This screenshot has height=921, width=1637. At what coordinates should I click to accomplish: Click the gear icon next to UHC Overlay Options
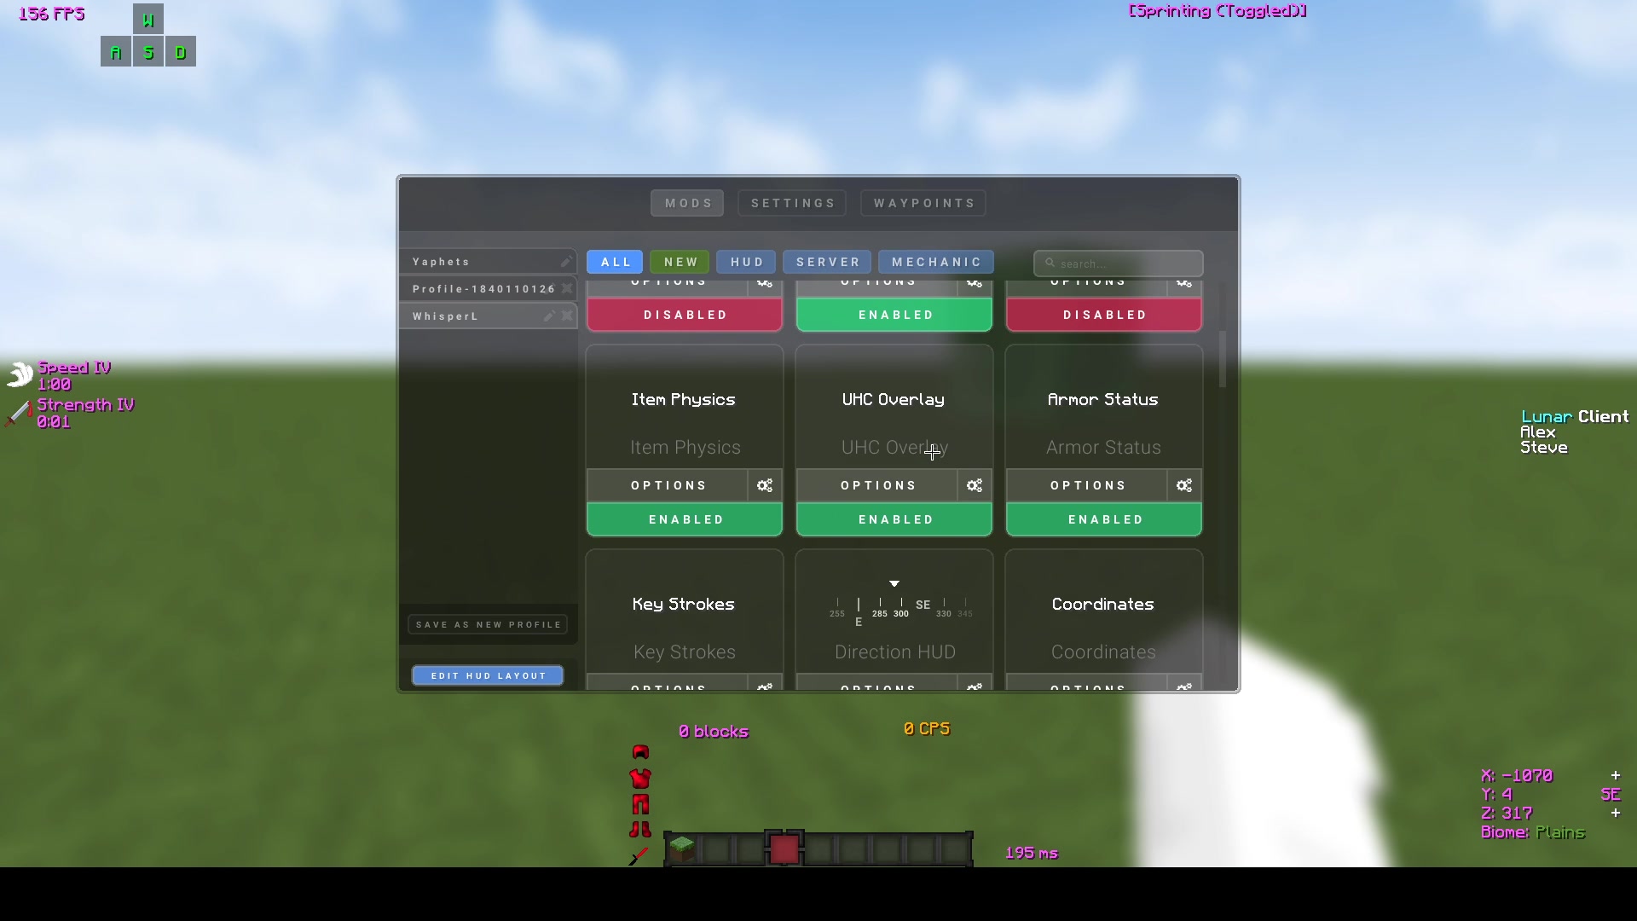tap(974, 484)
